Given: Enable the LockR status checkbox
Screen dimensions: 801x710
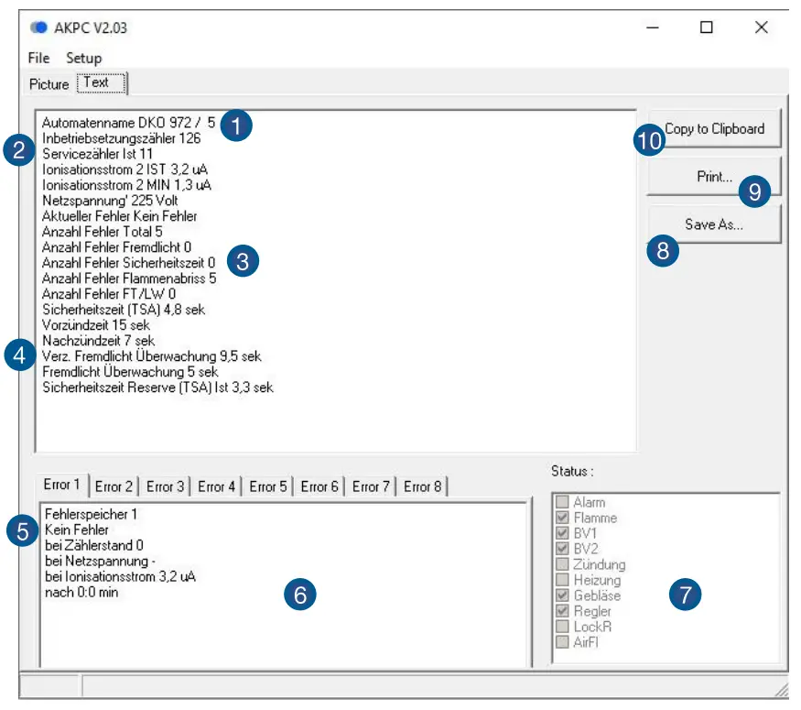Looking at the screenshot, I should point(562,625).
